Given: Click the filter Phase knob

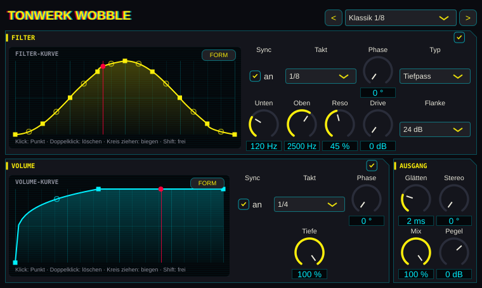Looking at the screenshot, I should tap(378, 71).
